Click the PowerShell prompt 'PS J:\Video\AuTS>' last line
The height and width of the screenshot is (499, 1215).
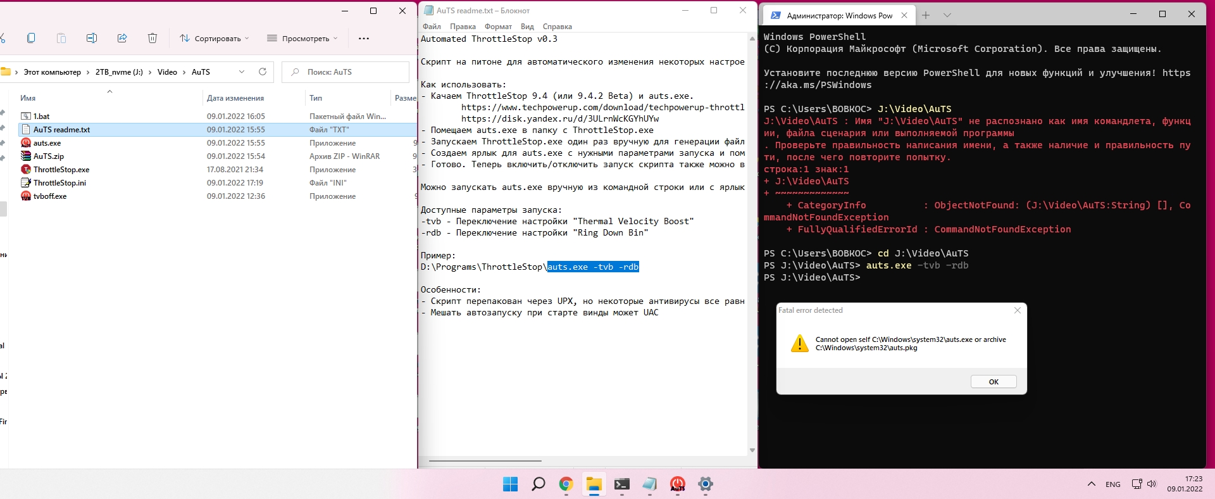tap(812, 277)
